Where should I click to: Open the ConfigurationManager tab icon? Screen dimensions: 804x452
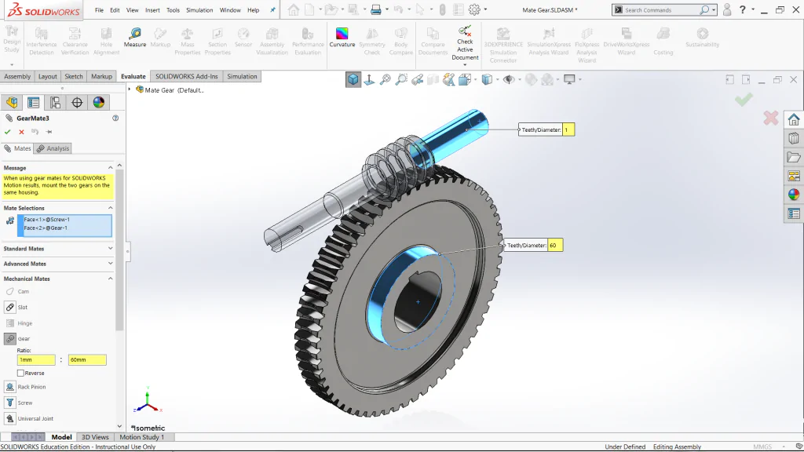tap(55, 103)
